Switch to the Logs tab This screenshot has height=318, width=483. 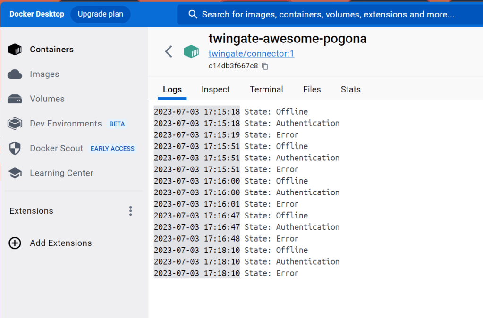pos(172,90)
